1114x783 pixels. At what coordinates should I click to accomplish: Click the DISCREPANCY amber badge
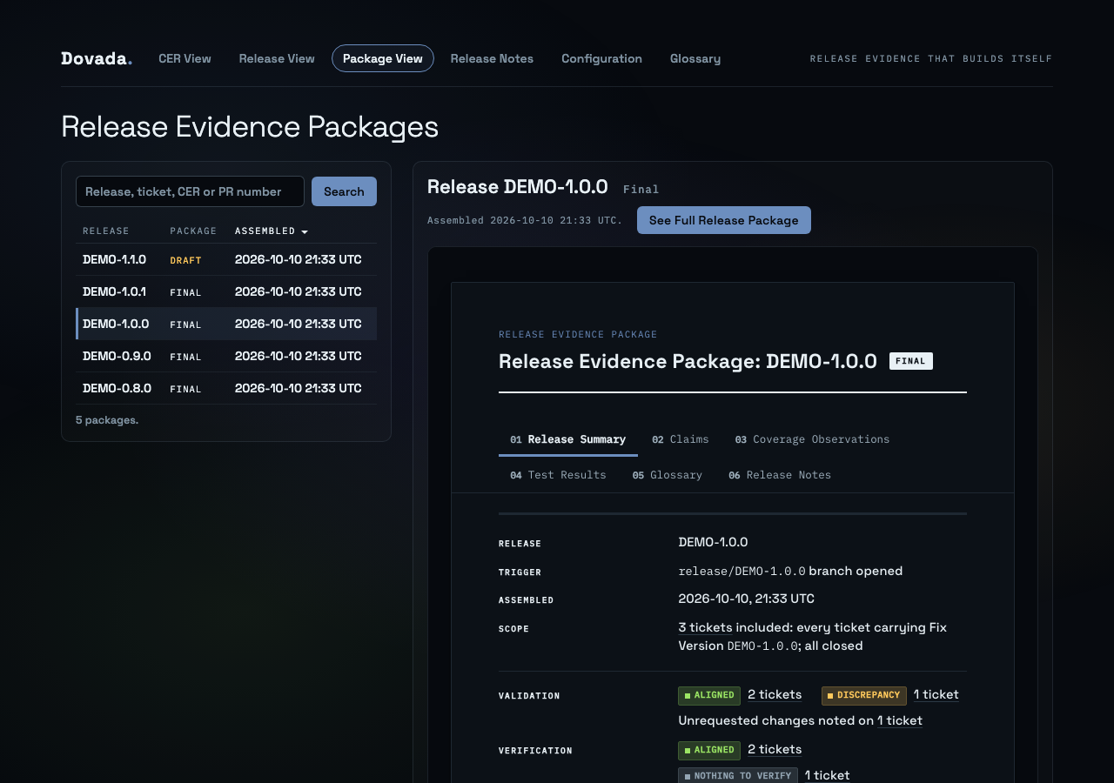click(x=864, y=695)
